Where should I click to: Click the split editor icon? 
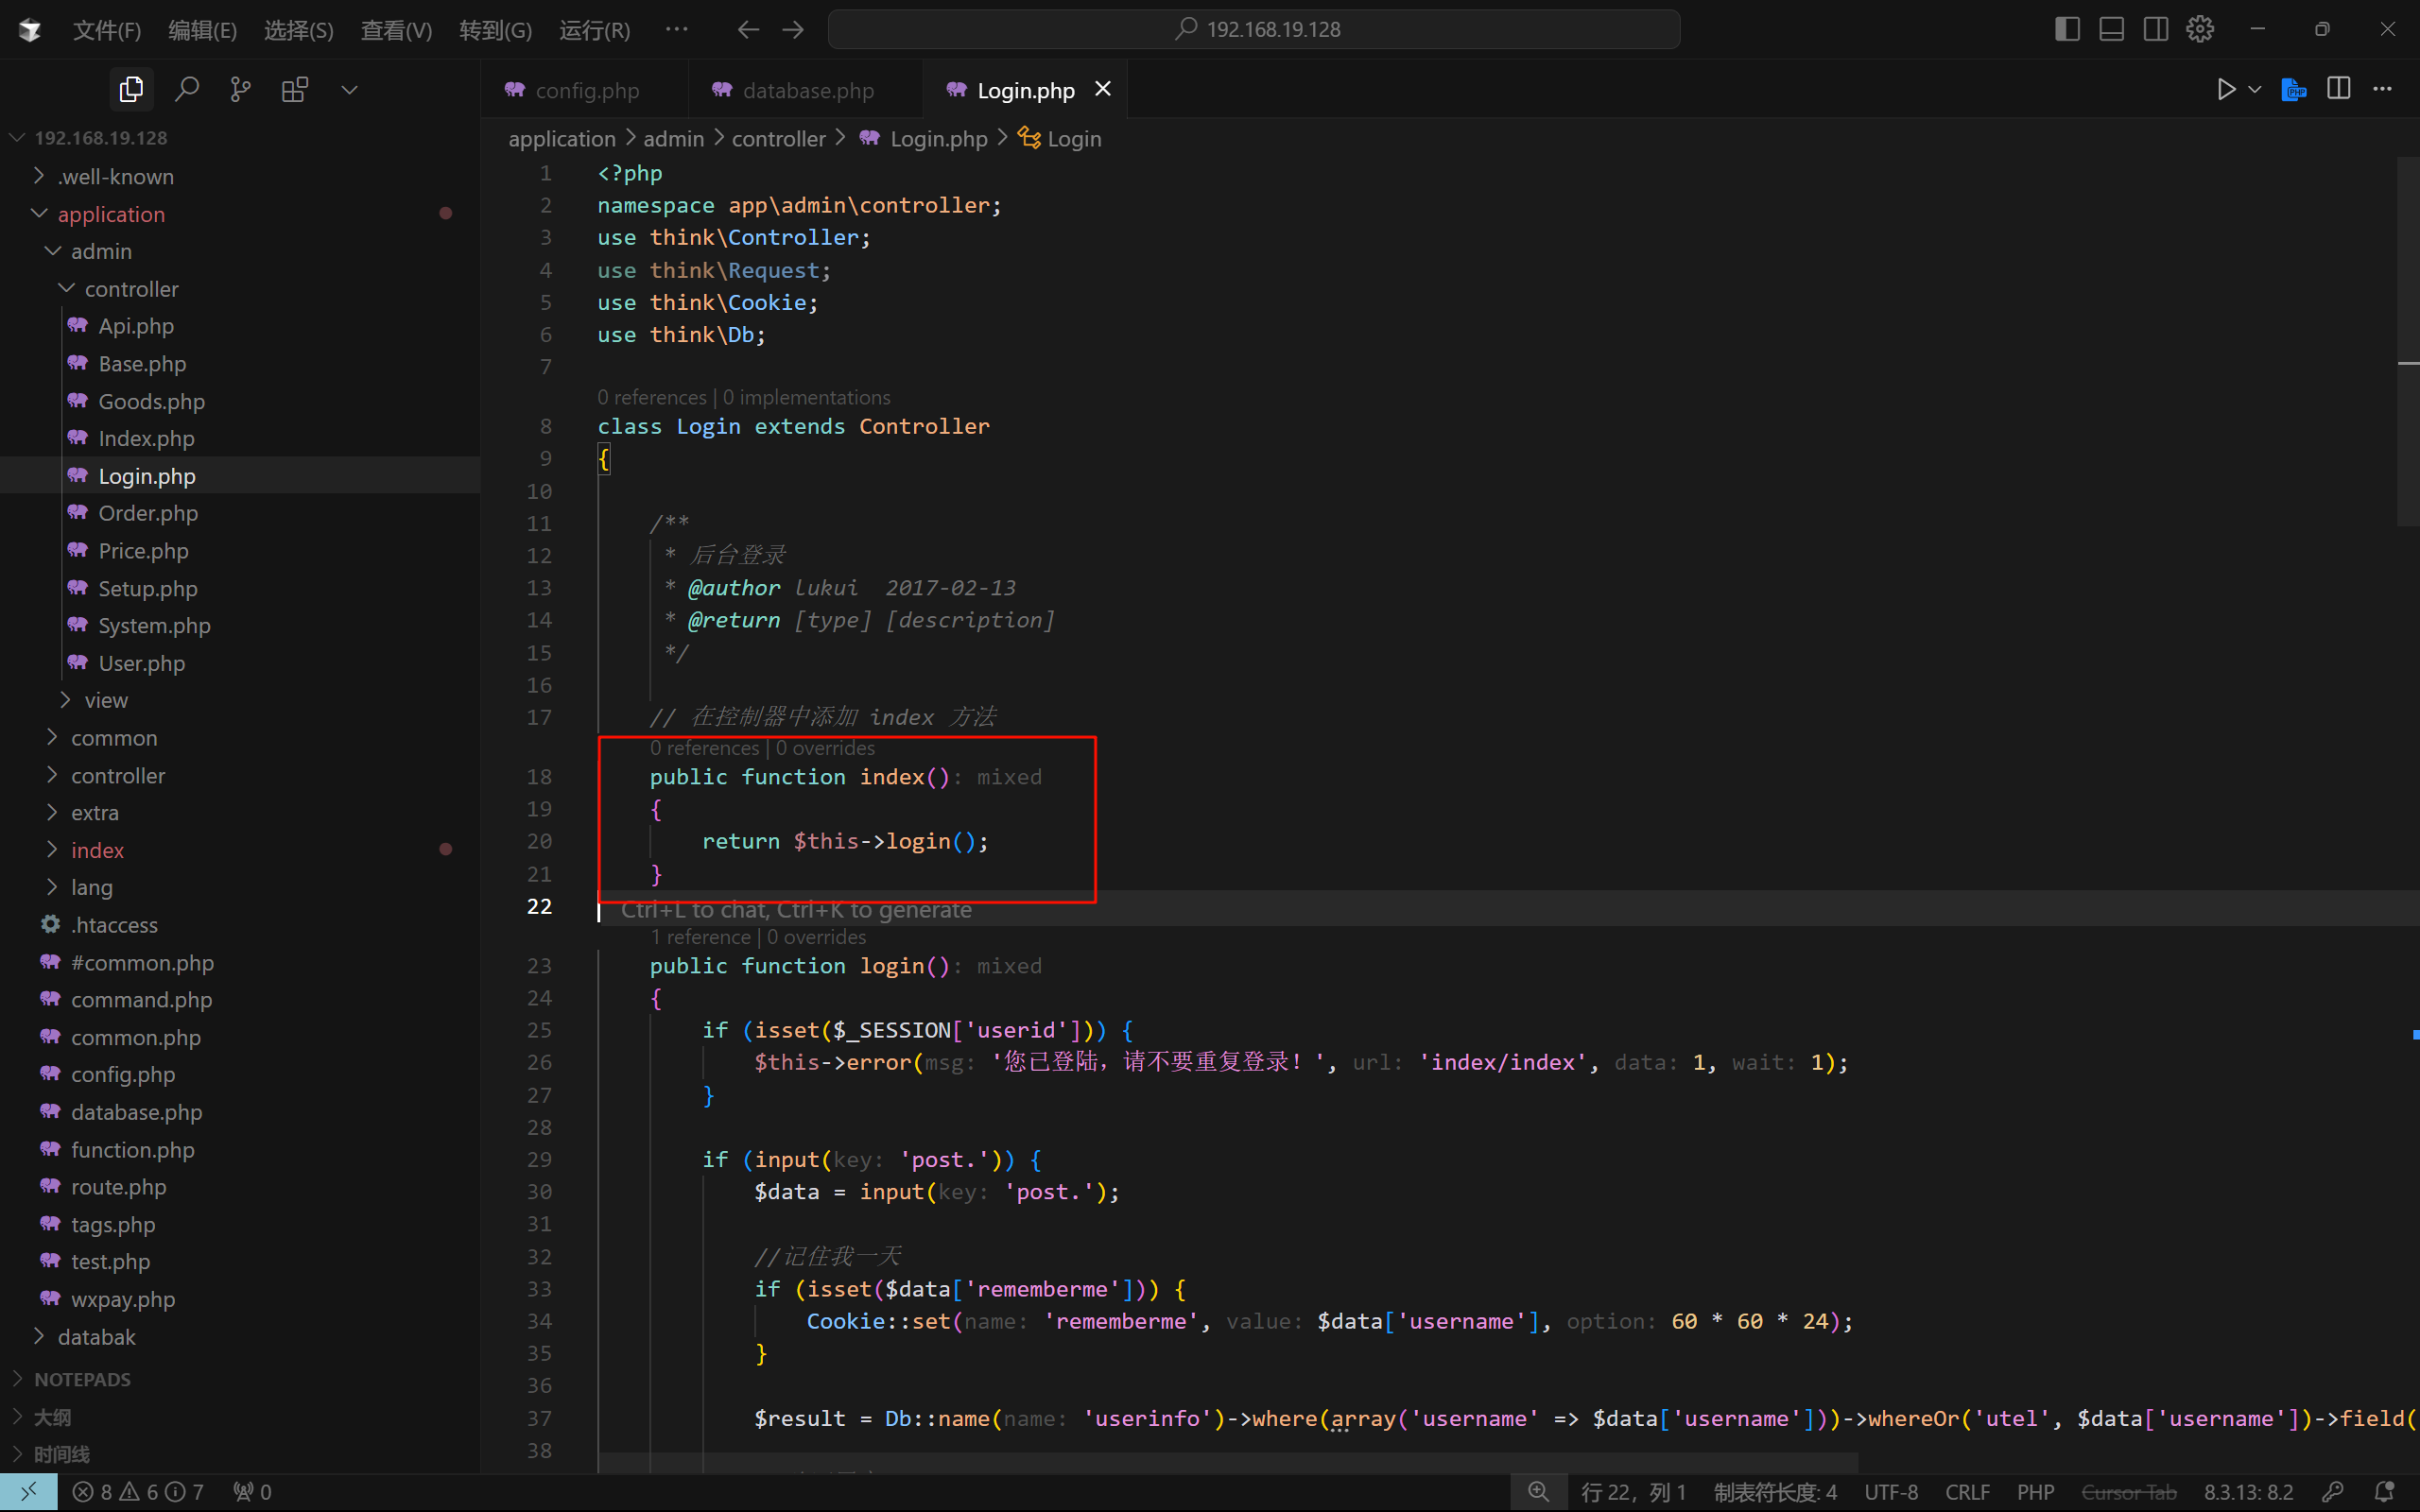(x=2338, y=90)
